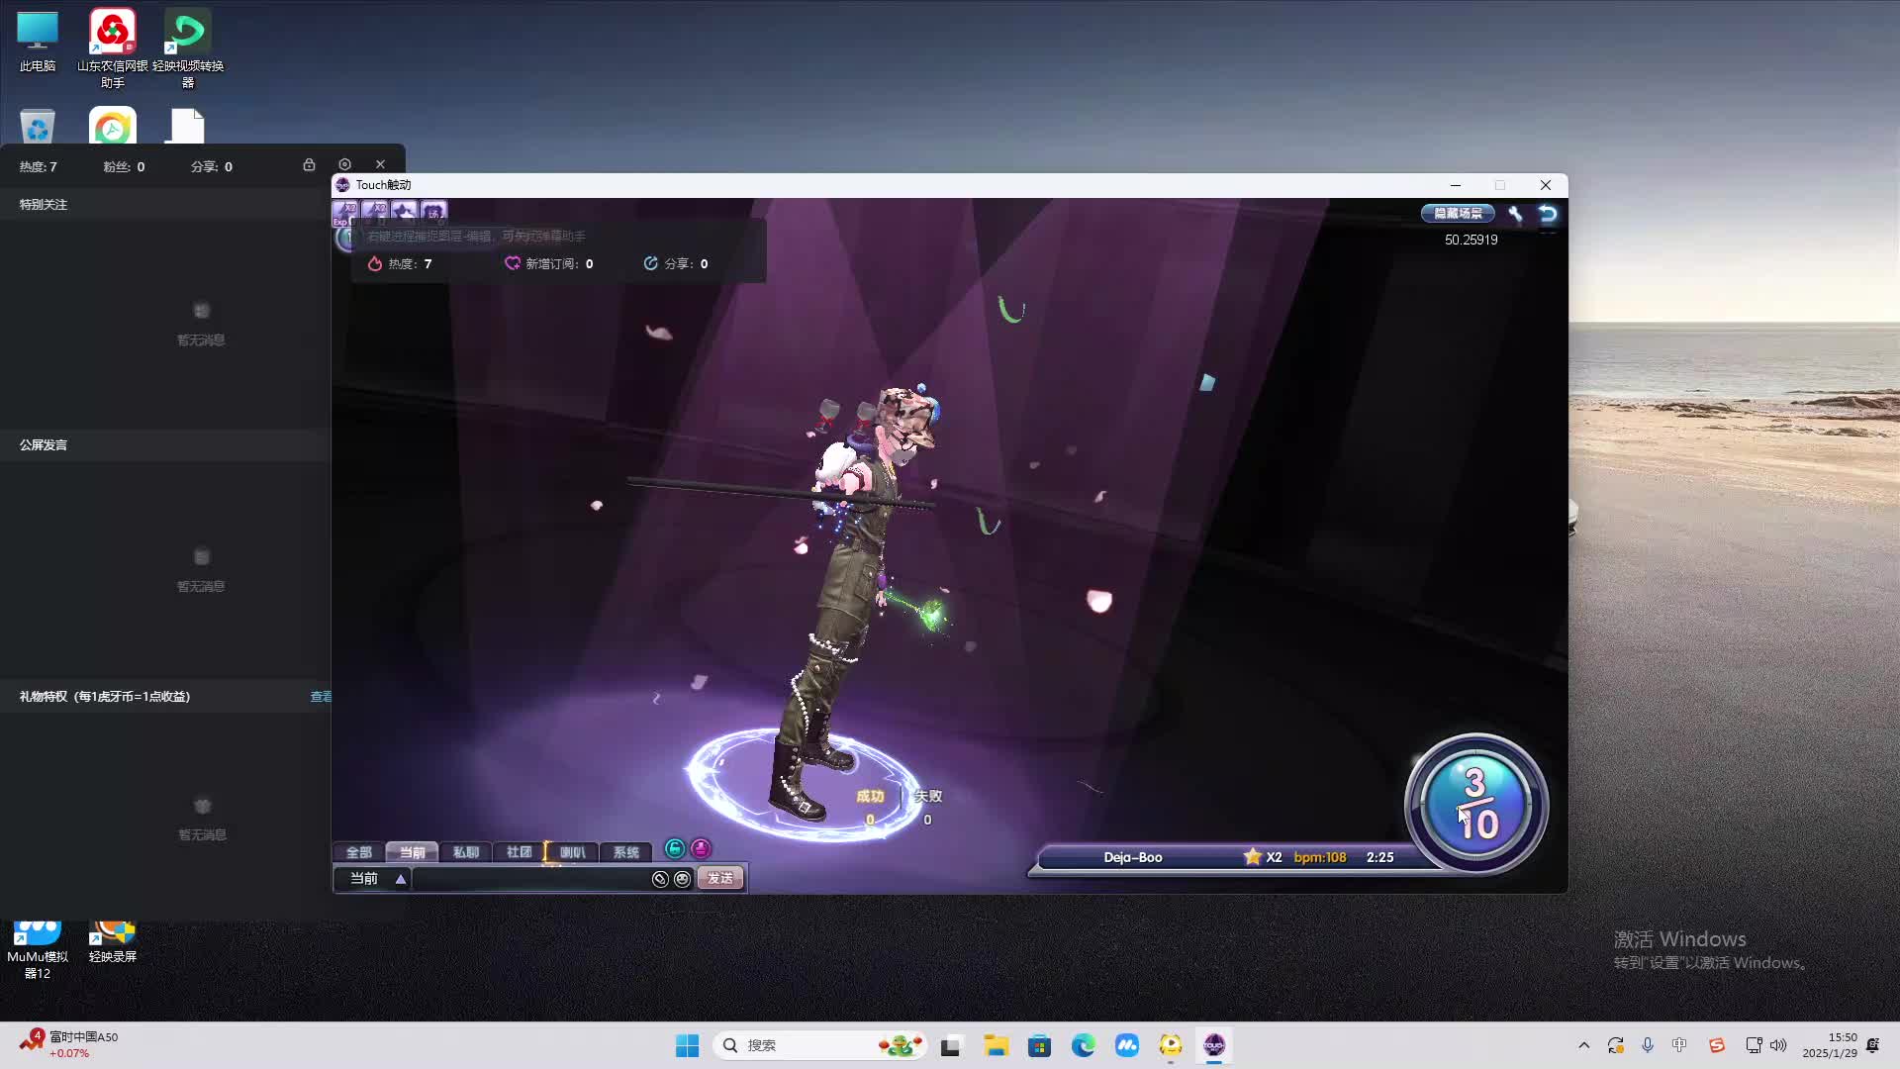Screen dimensions: 1900x1069
Task: Open the emoji picker in chat input
Action: (682, 879)
